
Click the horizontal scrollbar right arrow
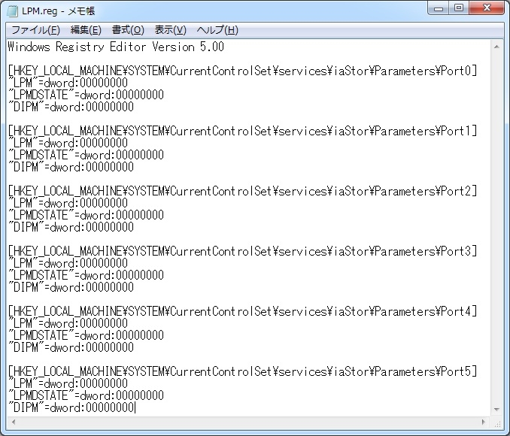click(484, 422)
